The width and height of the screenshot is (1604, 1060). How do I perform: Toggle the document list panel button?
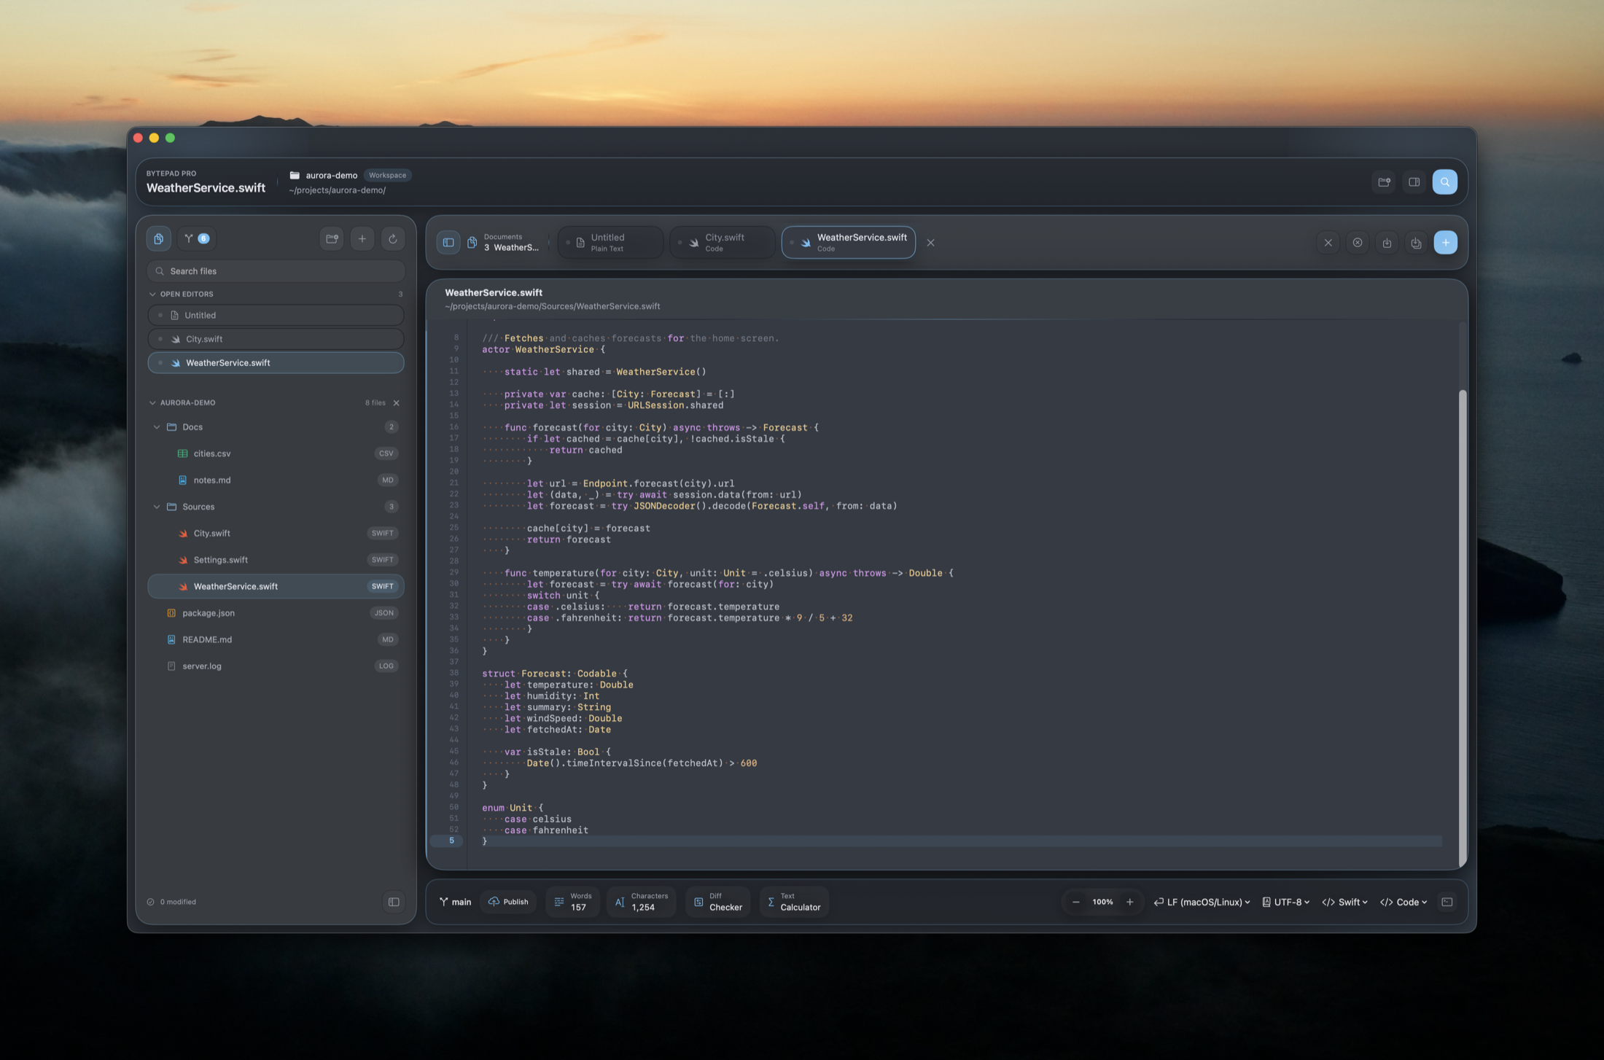[448, 243]
